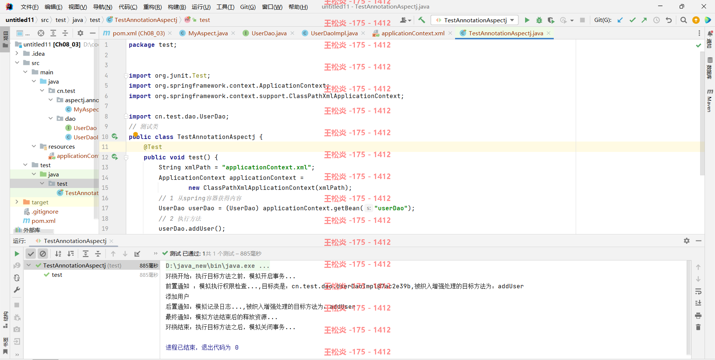The width and height of the screenshot is (715, 360).
Task: Open the Maven tool window
Action: click(x=709, y=101)
